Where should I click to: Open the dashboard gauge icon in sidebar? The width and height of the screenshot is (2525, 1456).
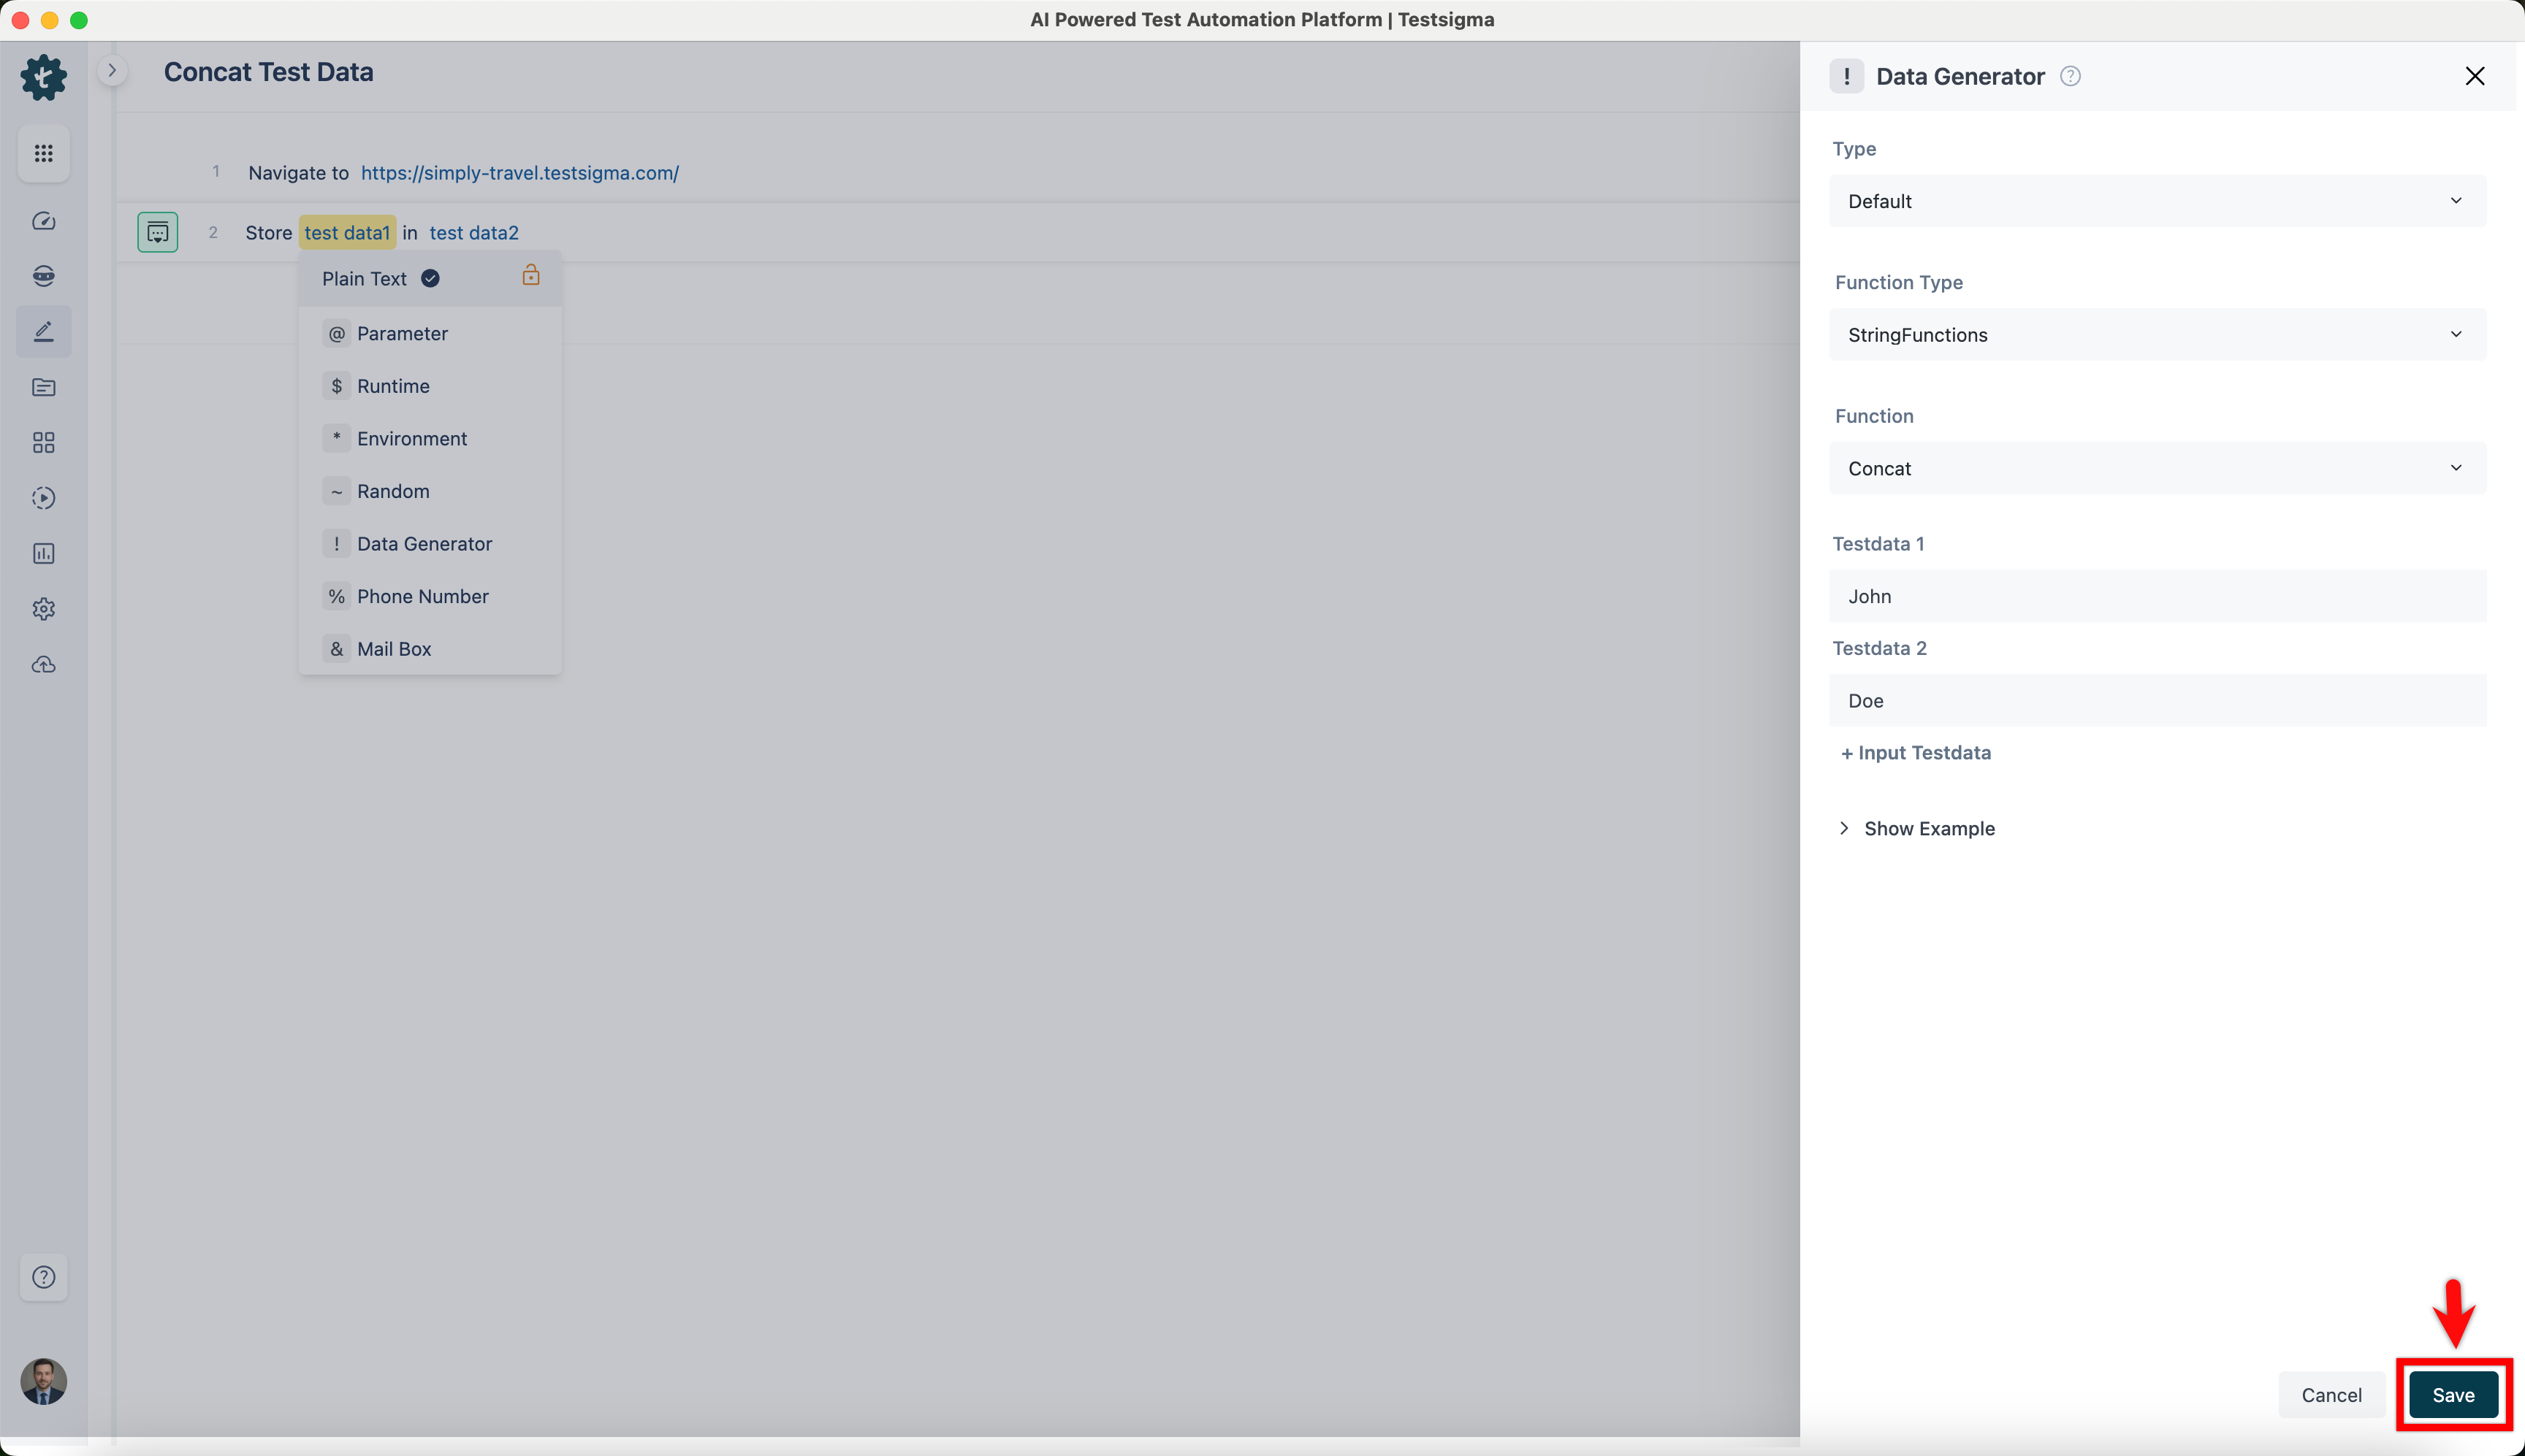[43, 221]
